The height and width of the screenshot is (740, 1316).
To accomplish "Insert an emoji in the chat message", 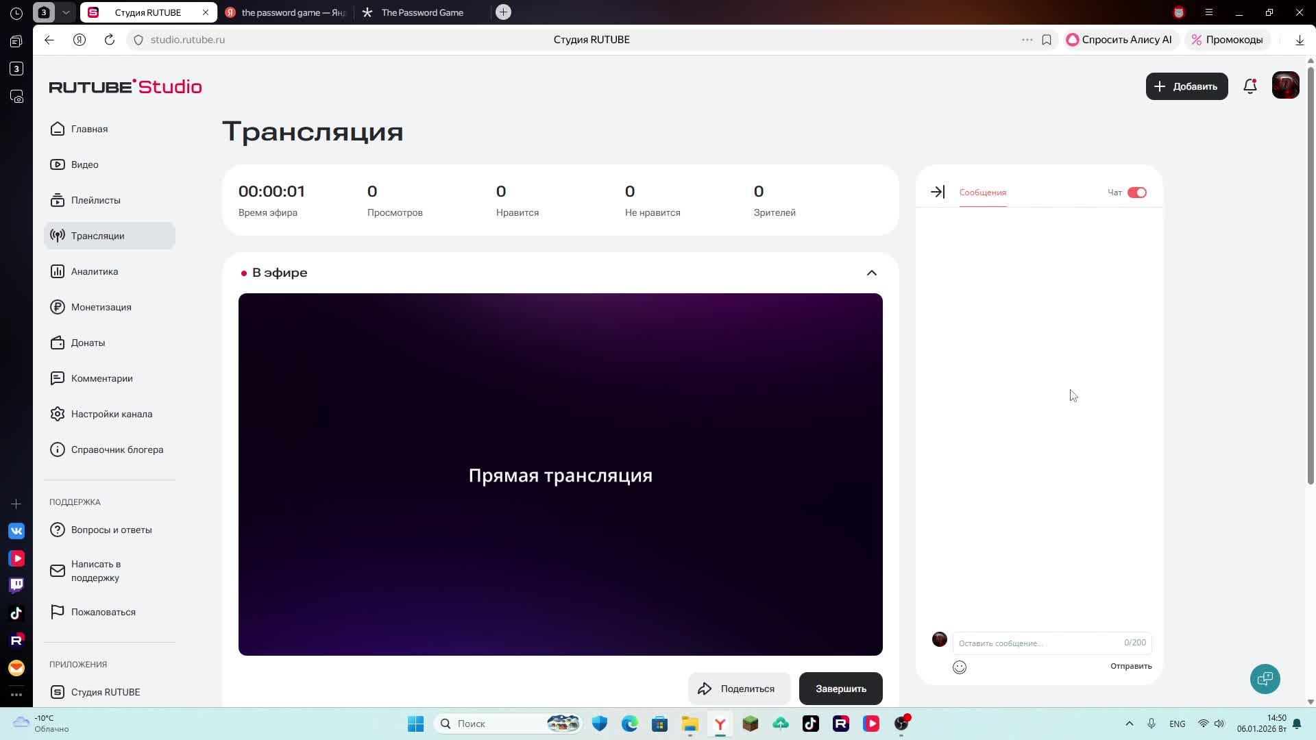I will 959,667.
